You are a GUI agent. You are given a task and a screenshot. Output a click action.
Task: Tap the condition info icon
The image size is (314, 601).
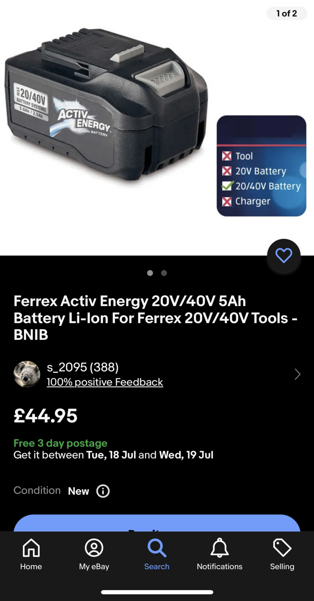pos(103,491)
